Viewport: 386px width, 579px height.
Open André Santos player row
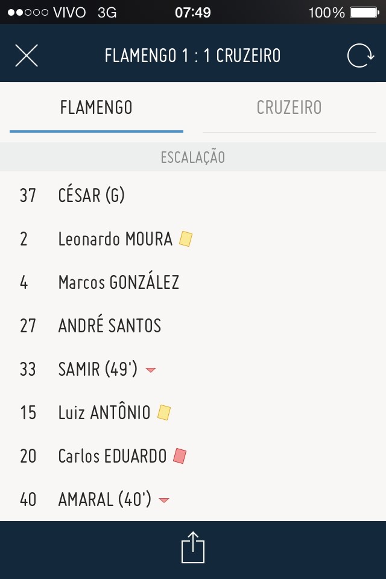[110, 326]
